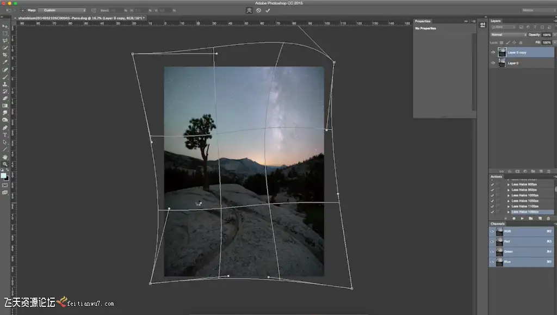Image resolution: width=557 pixels, height=315 pixels.
Task: Toggle visibility of Layer 0
Action: (493, 63)
